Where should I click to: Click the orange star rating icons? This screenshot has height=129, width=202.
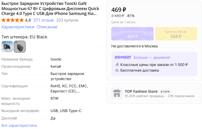tap(12, 20)
